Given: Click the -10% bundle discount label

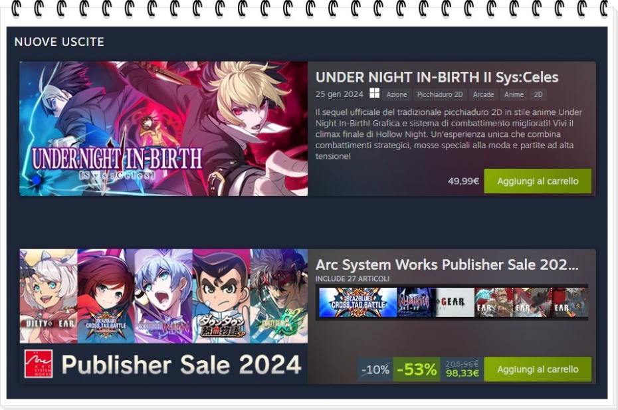Looking at the screenshot, I should pos(375,369).
